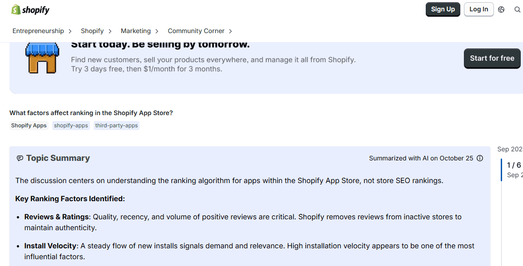Image resolution: width=523 pixels, height=266 pixels.
Task: Click the Sep 2023 timeline date marker
Action: click(509, 149)
